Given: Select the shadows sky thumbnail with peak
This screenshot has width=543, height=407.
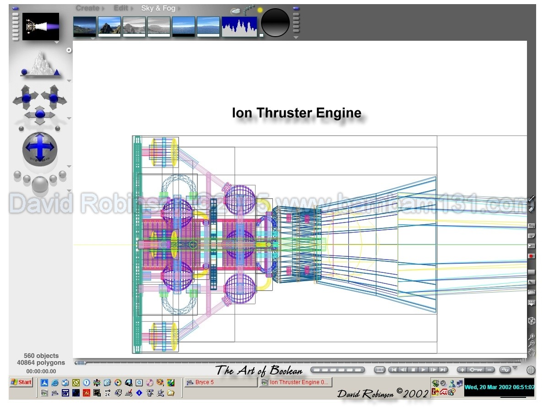Looking at the screenshot, I should click(x=109, y=27).
